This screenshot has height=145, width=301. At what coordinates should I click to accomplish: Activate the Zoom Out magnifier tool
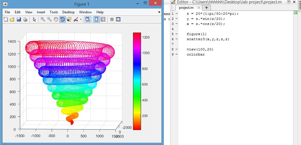(49, 19)
